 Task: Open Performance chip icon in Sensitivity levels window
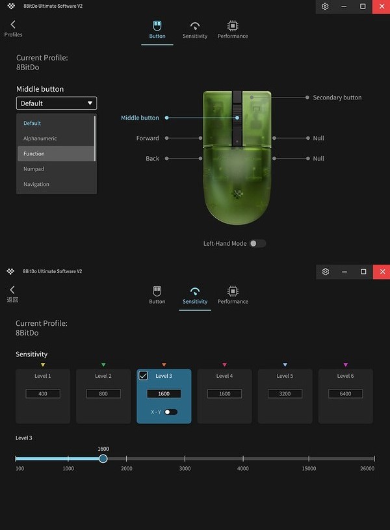point(233,291)
